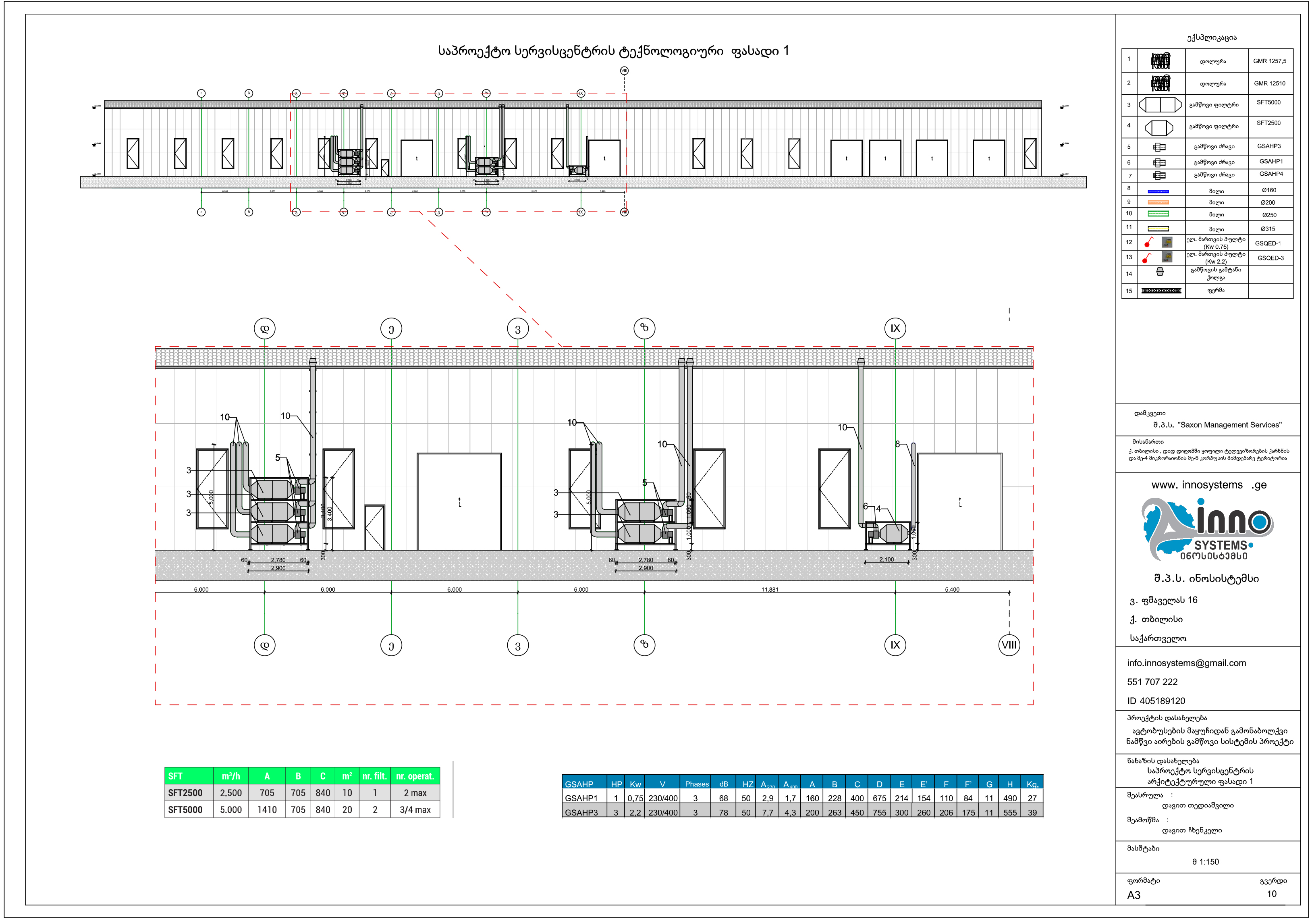Click the nr. operat. header in SFT table
The image size is (1310, 921).
[x=415, y=776]
